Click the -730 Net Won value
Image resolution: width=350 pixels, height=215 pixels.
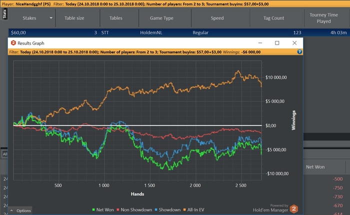point(337,196)
